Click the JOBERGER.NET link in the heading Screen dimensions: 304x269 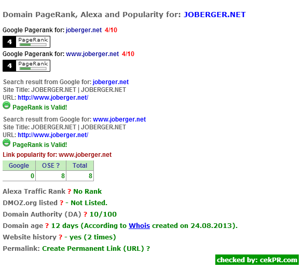pyautogui.click(x=214, y=15)
